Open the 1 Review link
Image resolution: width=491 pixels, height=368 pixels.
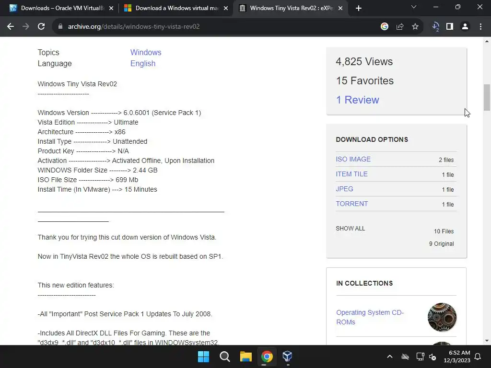click(x=357, y=100)
